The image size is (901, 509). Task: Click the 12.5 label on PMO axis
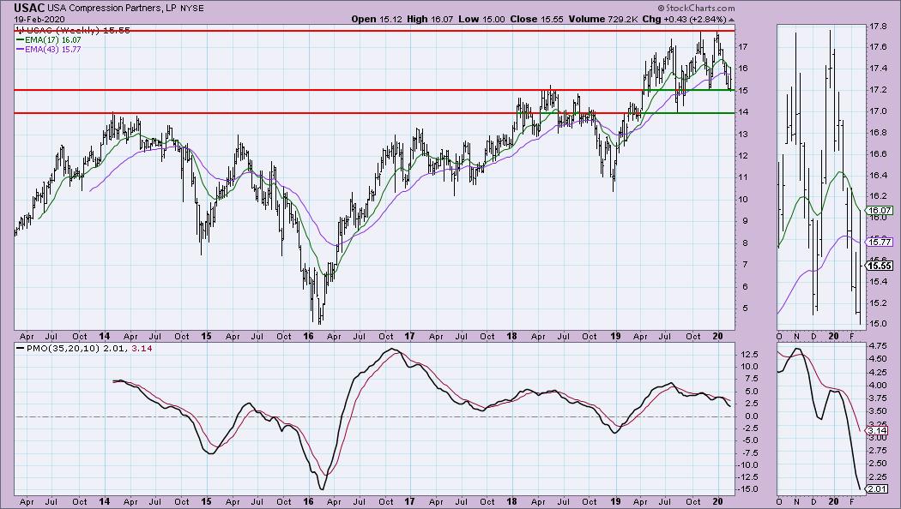coord(748,354)
